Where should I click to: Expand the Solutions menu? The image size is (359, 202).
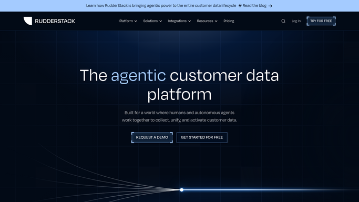(152, 21)
